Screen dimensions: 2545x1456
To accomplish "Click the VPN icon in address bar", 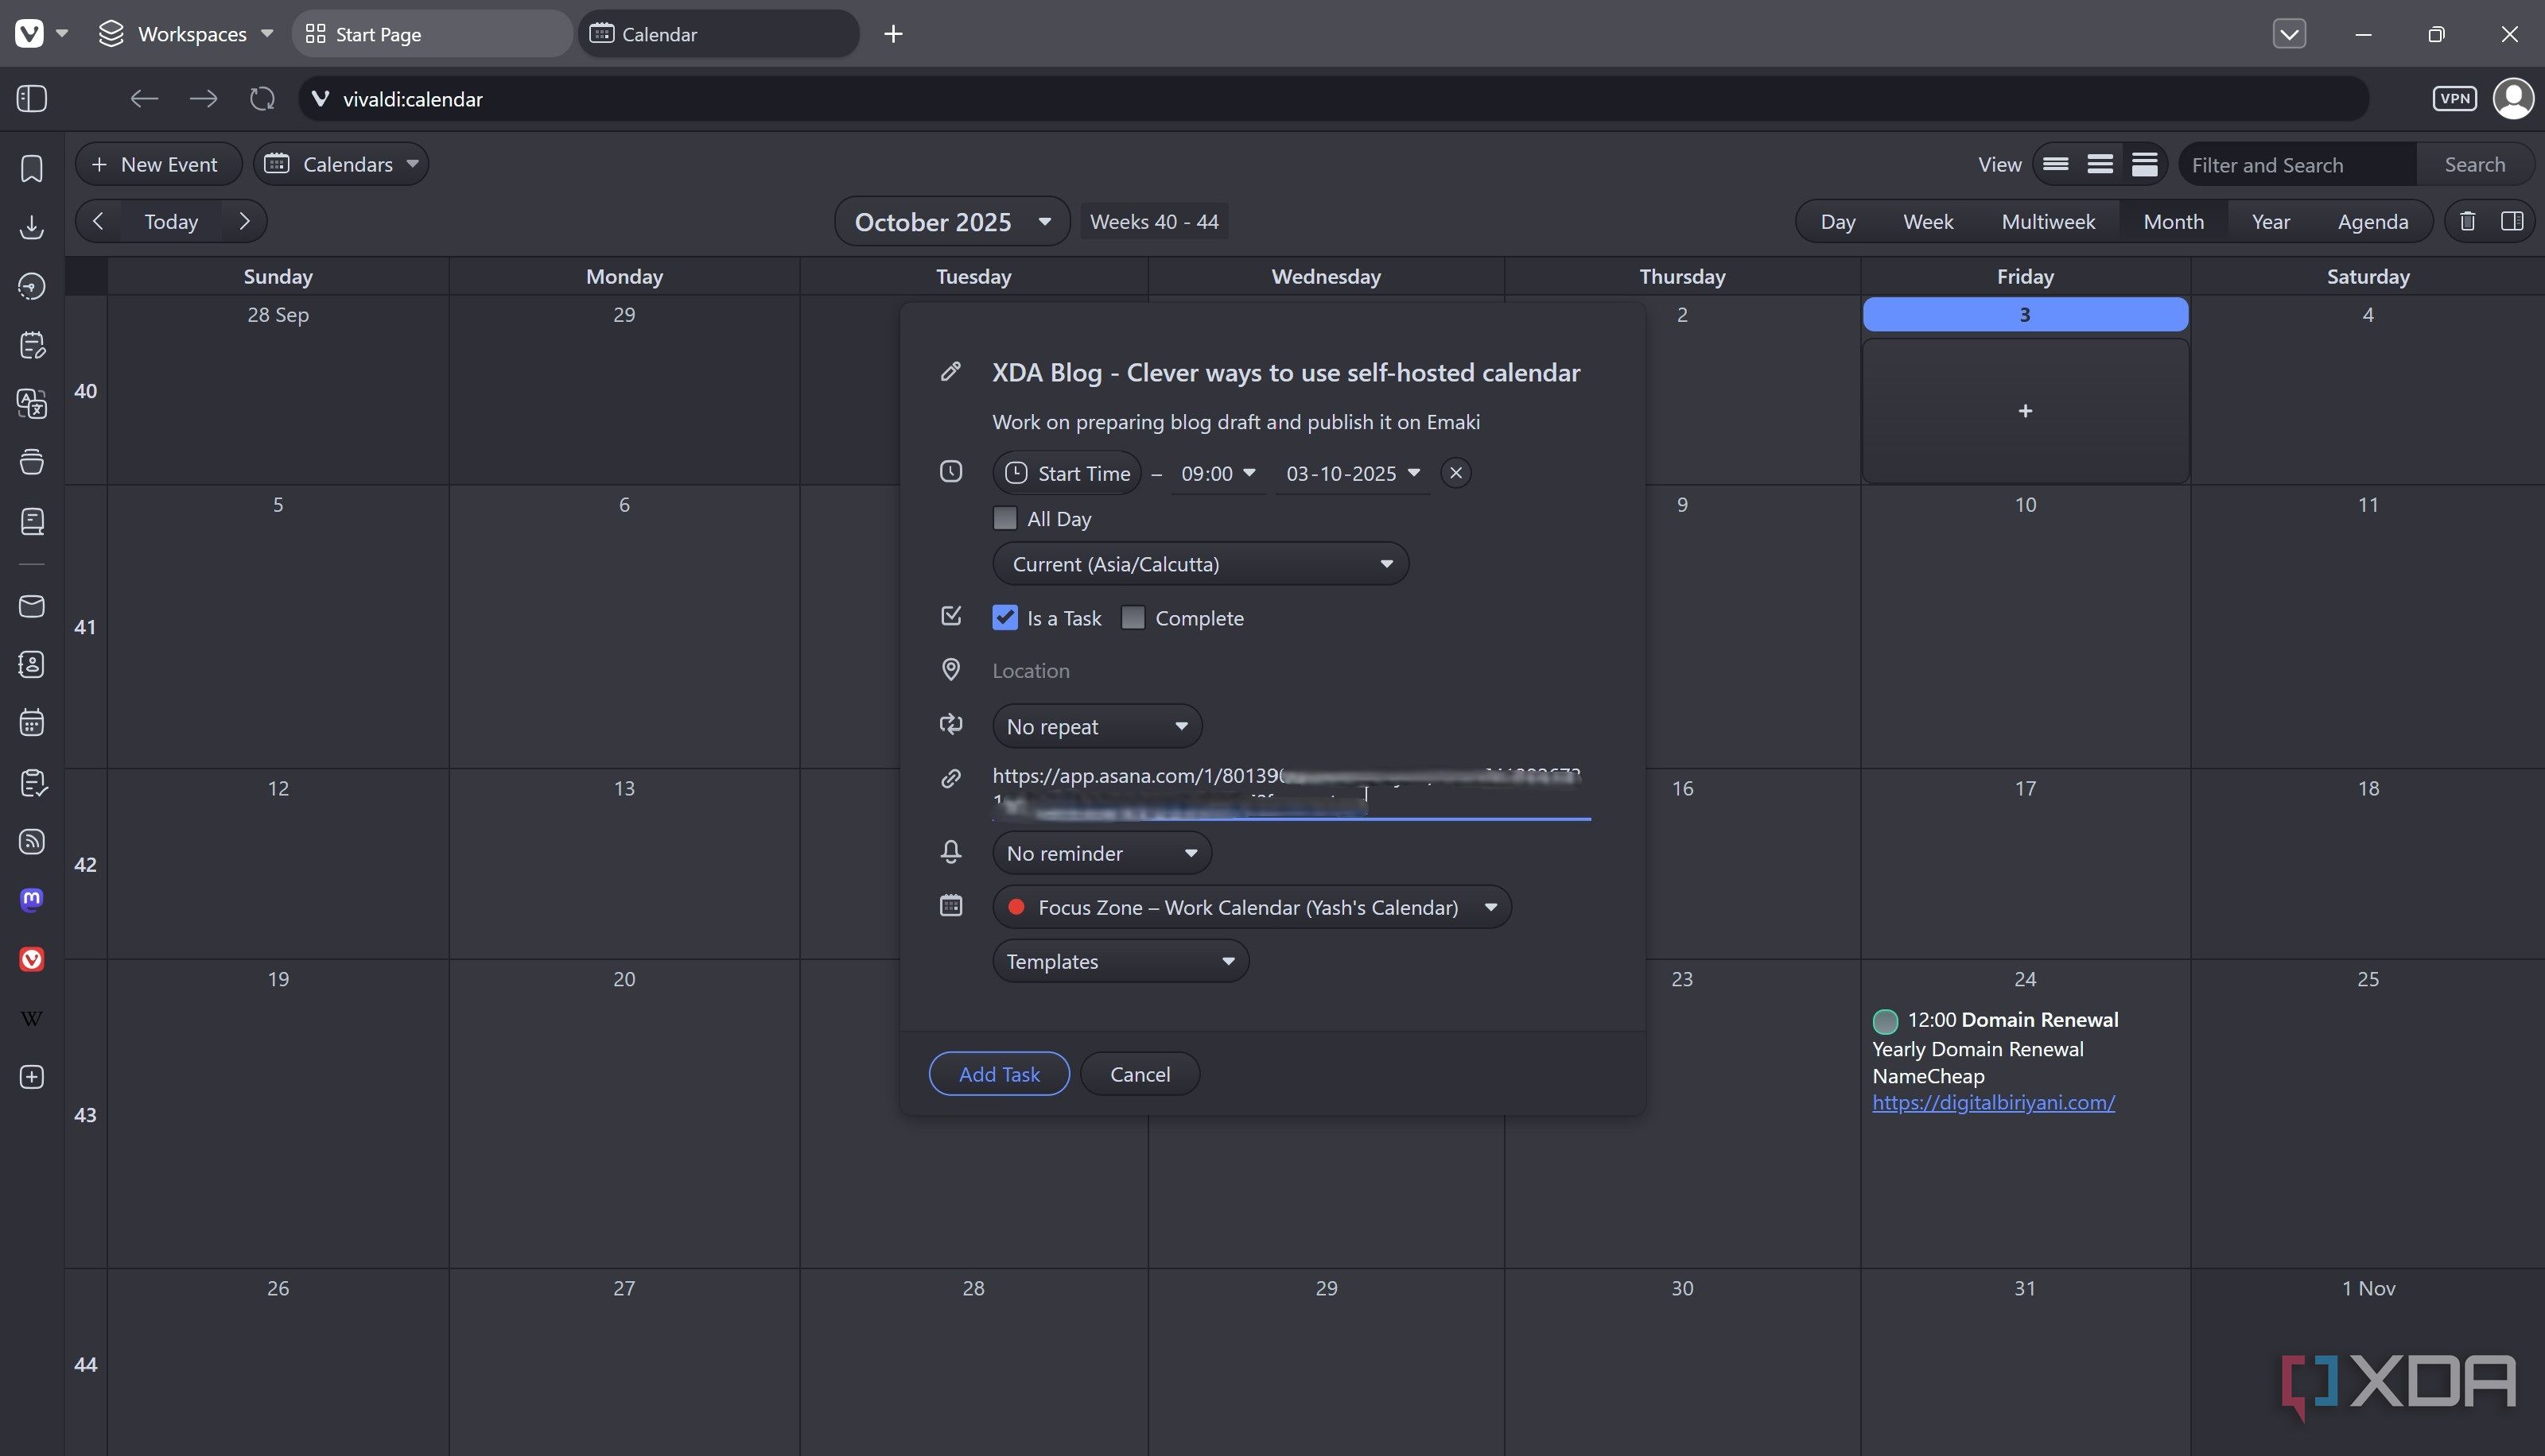I will [2455, 99].
